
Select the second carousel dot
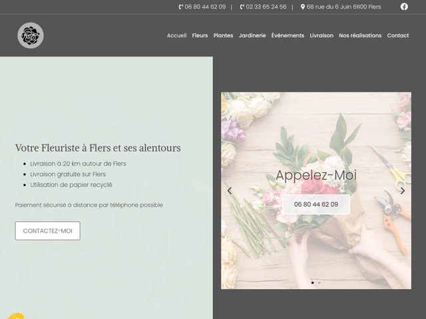[319, 282]
